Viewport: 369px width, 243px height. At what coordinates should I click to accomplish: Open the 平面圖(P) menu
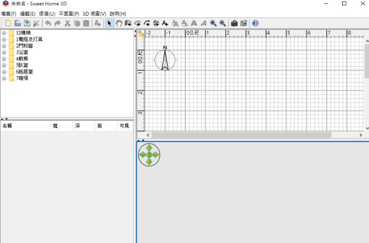tap(69, 14)
